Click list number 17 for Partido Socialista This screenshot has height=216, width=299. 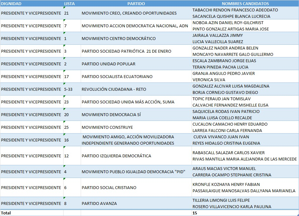[66, 76]
